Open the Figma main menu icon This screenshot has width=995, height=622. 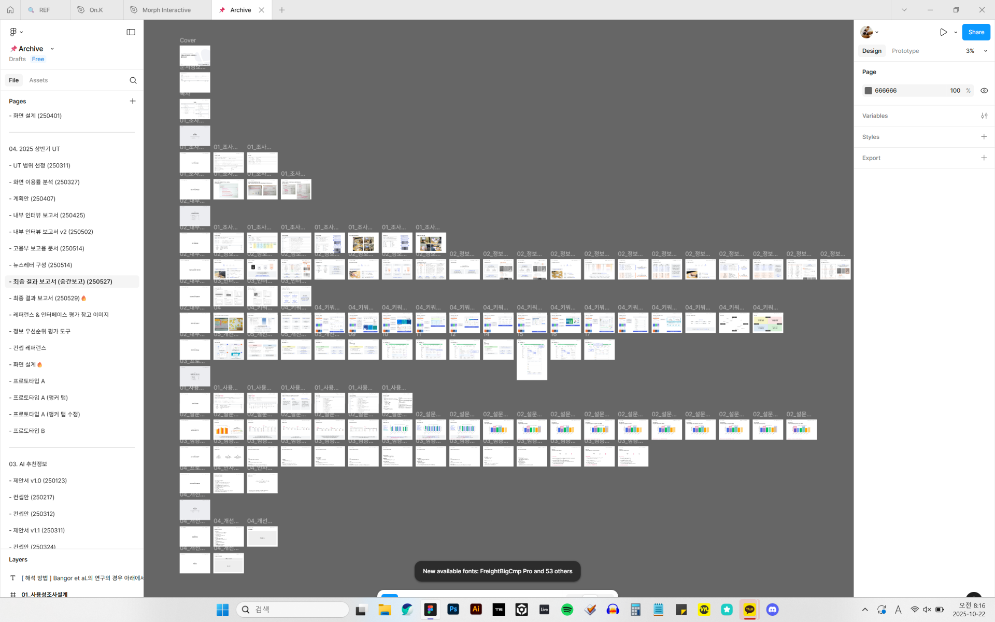(x=14, y=32)
